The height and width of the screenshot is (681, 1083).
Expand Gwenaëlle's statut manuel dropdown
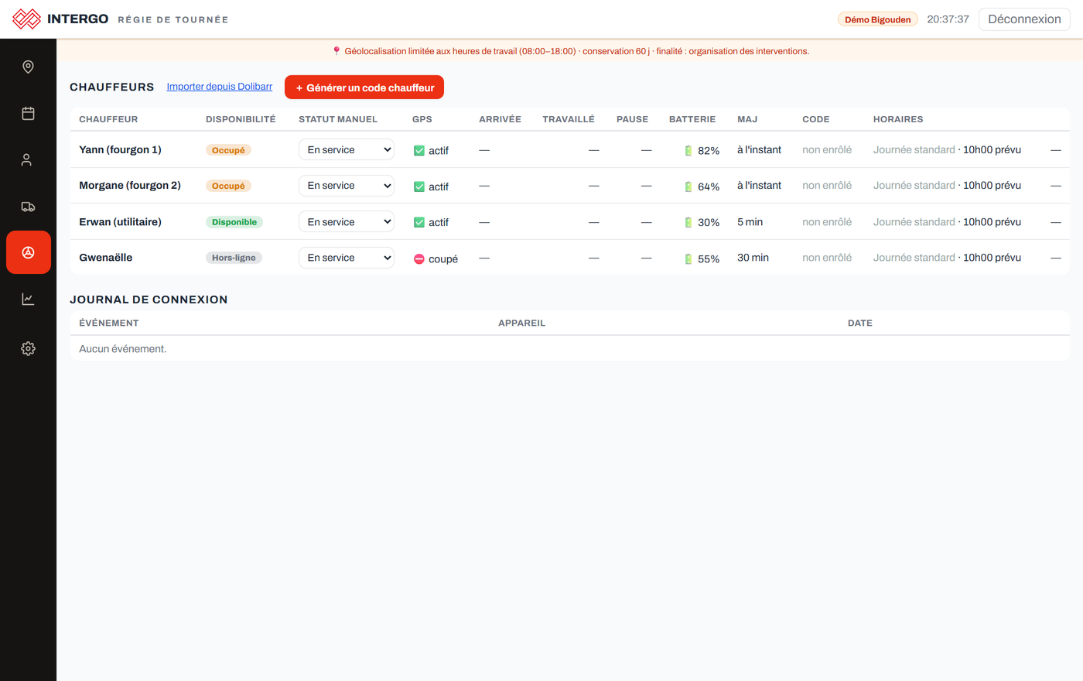pos(347,258)
